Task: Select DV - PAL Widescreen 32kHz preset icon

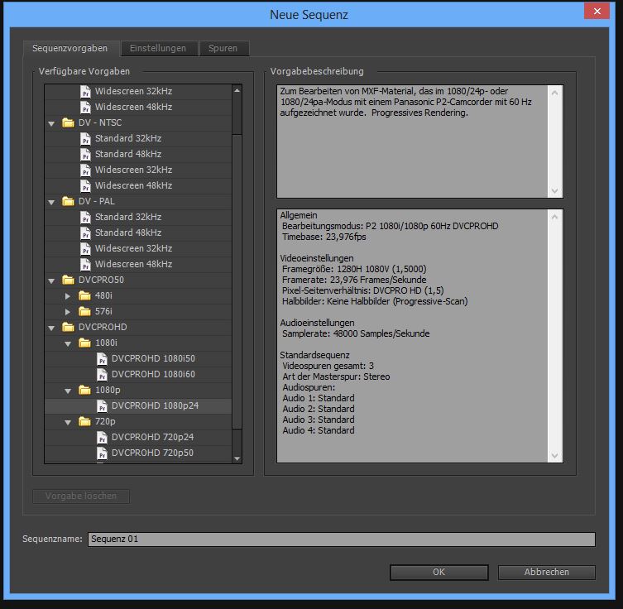Action: tap(85, 249)
